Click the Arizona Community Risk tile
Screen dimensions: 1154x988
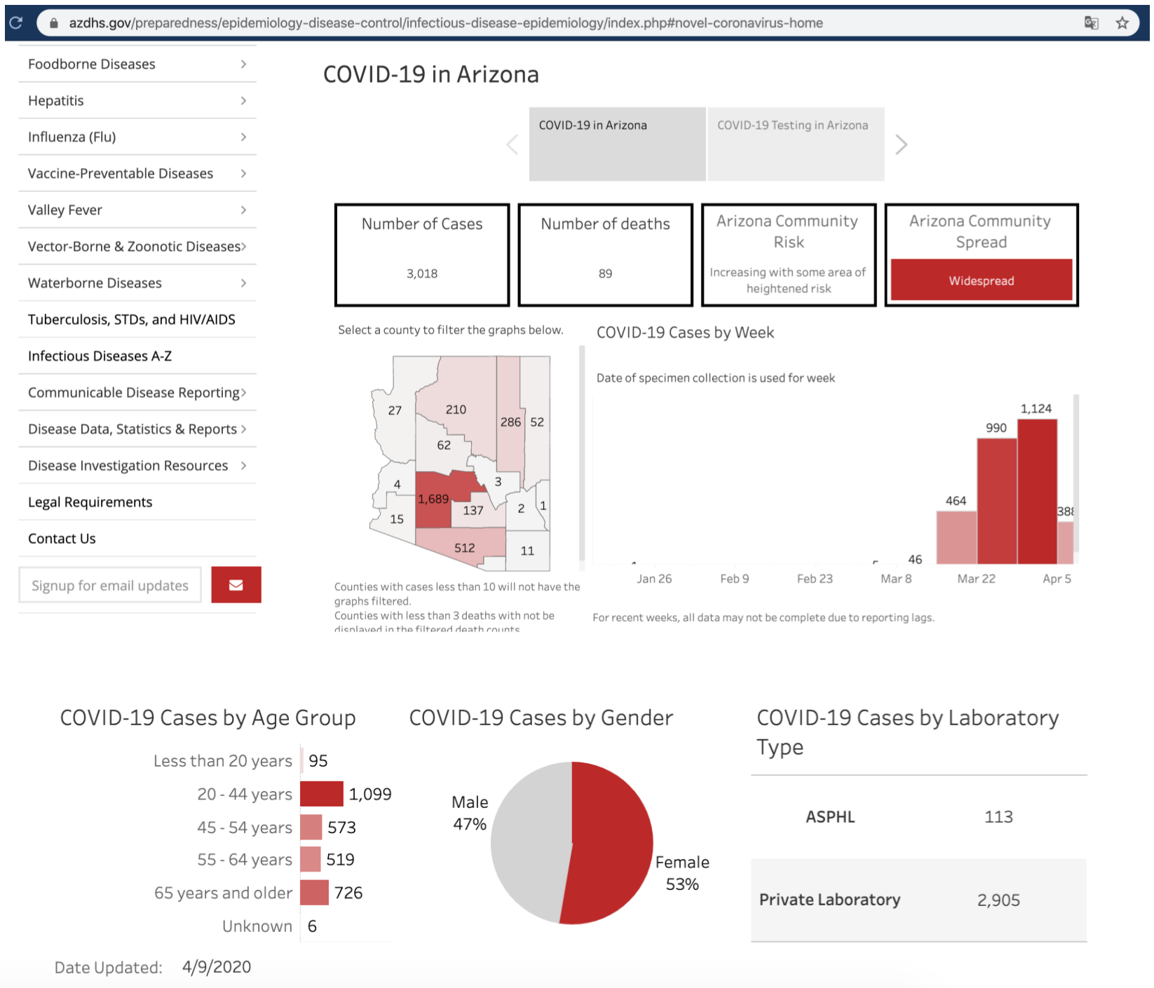coord(789,254)
